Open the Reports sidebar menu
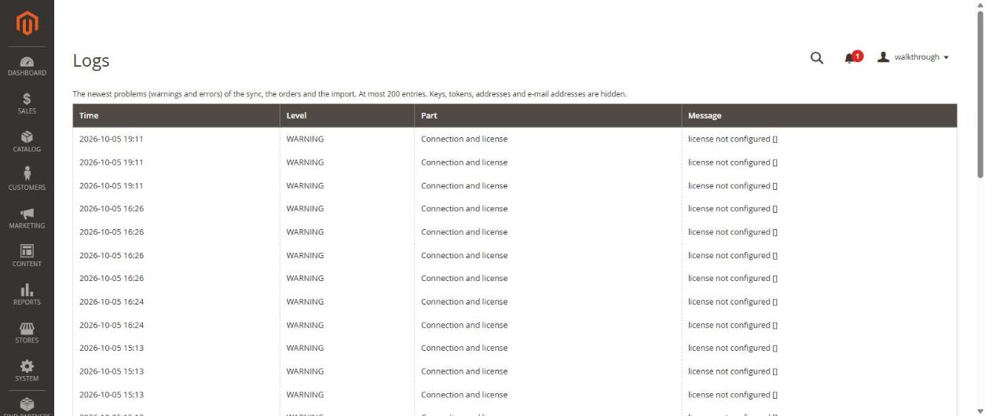This screenshot has width=985, height=416. click(27, 295)
